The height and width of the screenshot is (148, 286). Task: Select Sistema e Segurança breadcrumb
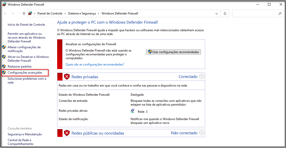click(x=82, y=13)
